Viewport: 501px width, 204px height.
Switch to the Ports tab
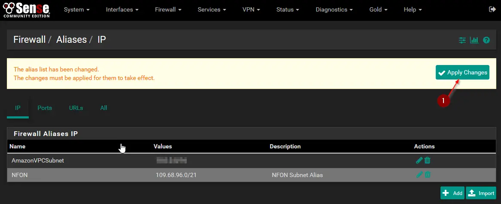[45, 108]
